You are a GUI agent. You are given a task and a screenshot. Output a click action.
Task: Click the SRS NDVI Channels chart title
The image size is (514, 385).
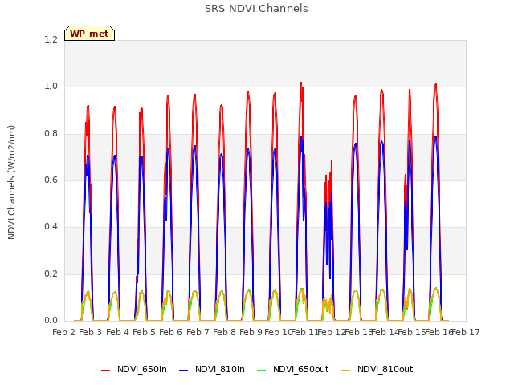256,9
